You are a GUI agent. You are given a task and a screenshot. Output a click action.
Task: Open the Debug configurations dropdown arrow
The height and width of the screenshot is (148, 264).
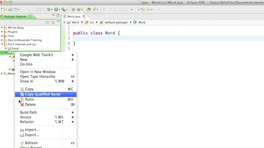coord(52,9)
